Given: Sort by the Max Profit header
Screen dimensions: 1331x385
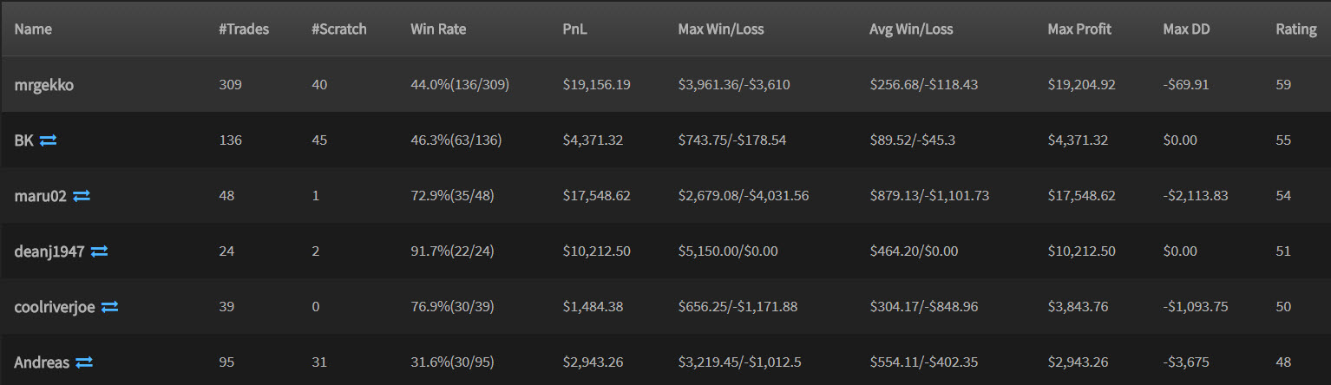Looking at the screenshot, I should [1079, 29].
